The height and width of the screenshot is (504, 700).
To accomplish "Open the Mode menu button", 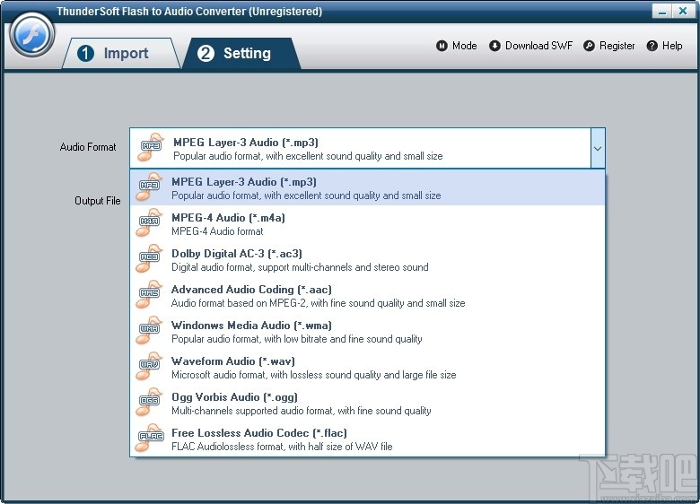I will tap(457, 46).
